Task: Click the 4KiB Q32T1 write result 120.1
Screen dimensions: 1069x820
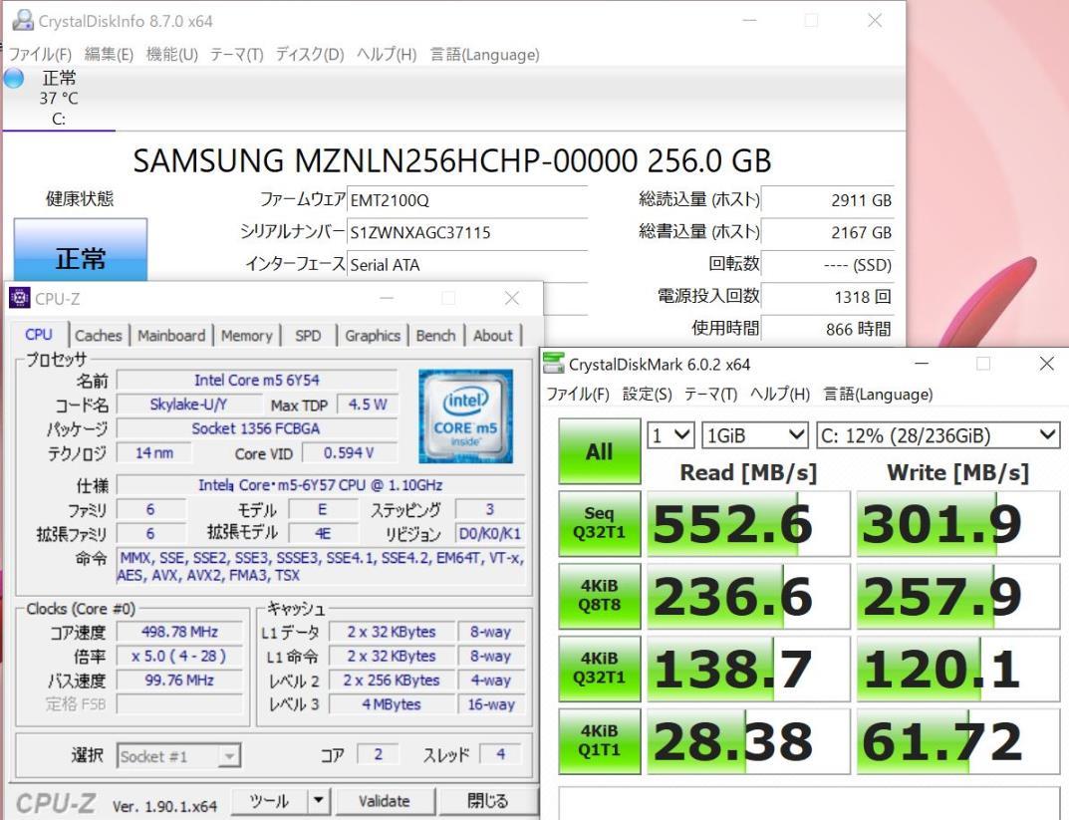Action: click(958, 669)
